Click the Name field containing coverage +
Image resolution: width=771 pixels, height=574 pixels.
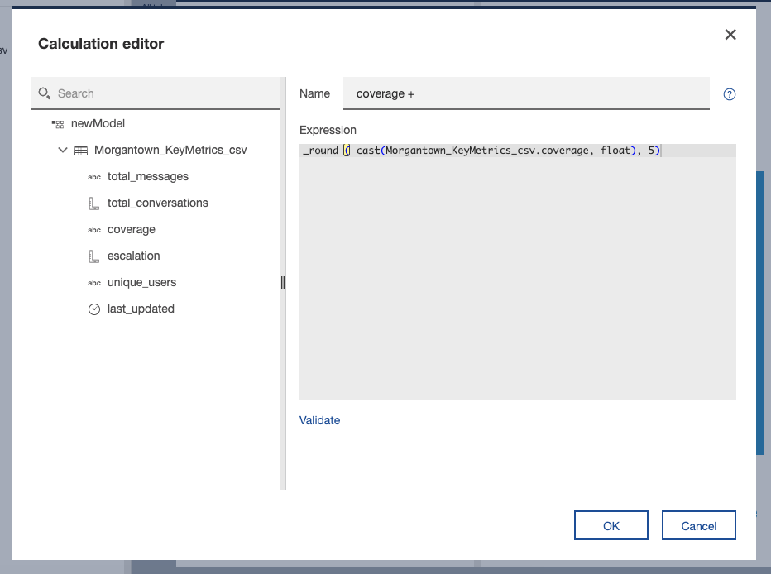pos(526,93)
